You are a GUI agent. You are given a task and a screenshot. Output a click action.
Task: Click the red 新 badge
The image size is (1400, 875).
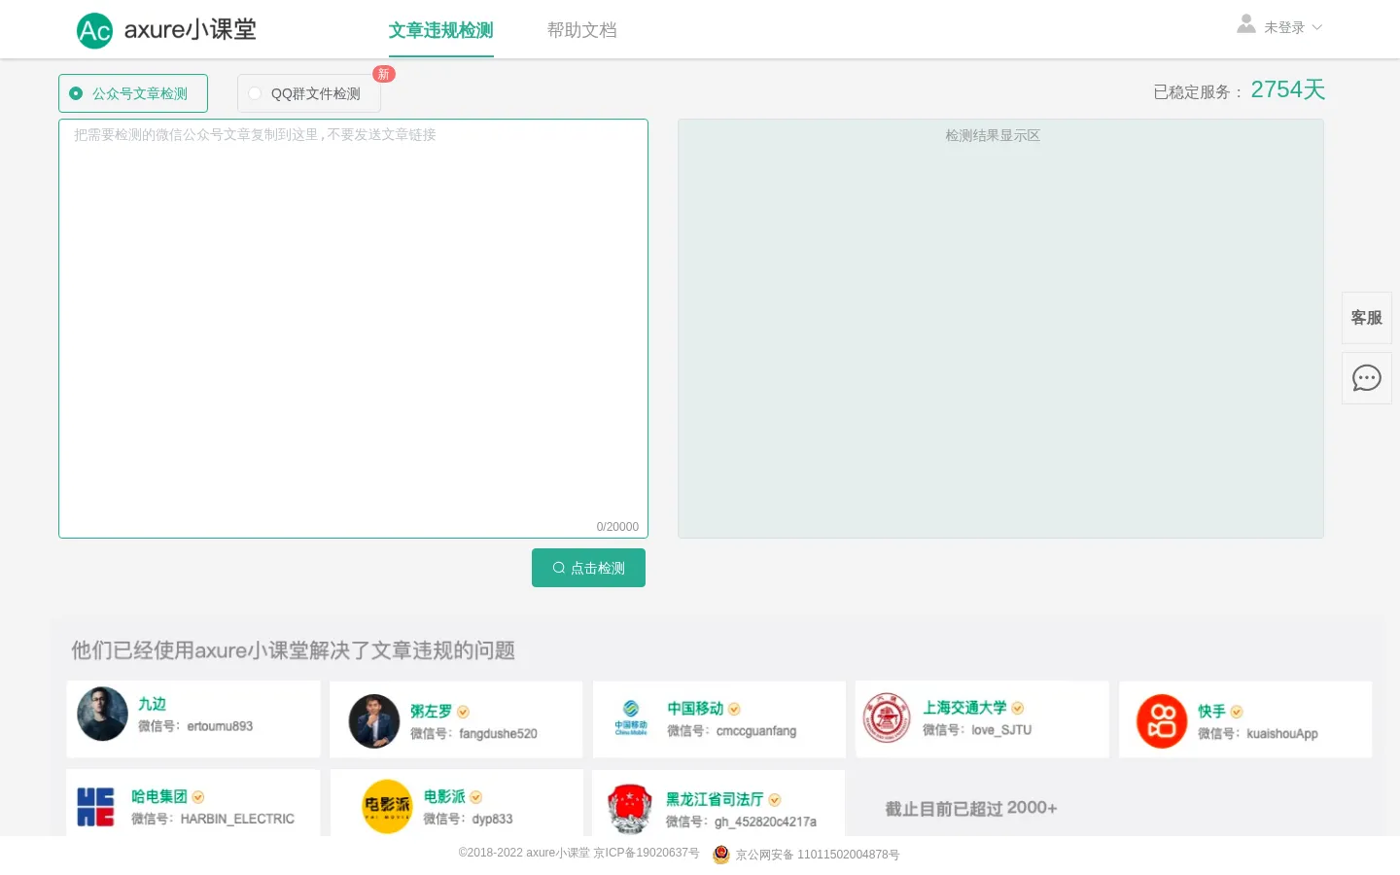(x=384, y=74)
